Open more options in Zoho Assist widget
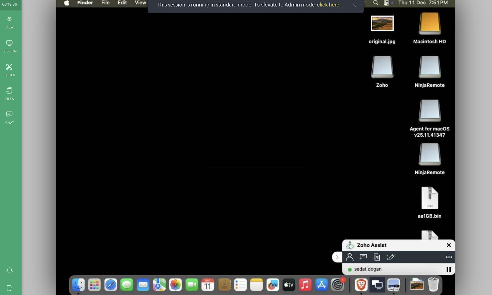This screenshot has height=295, width=492. click(x=449, y=257)
